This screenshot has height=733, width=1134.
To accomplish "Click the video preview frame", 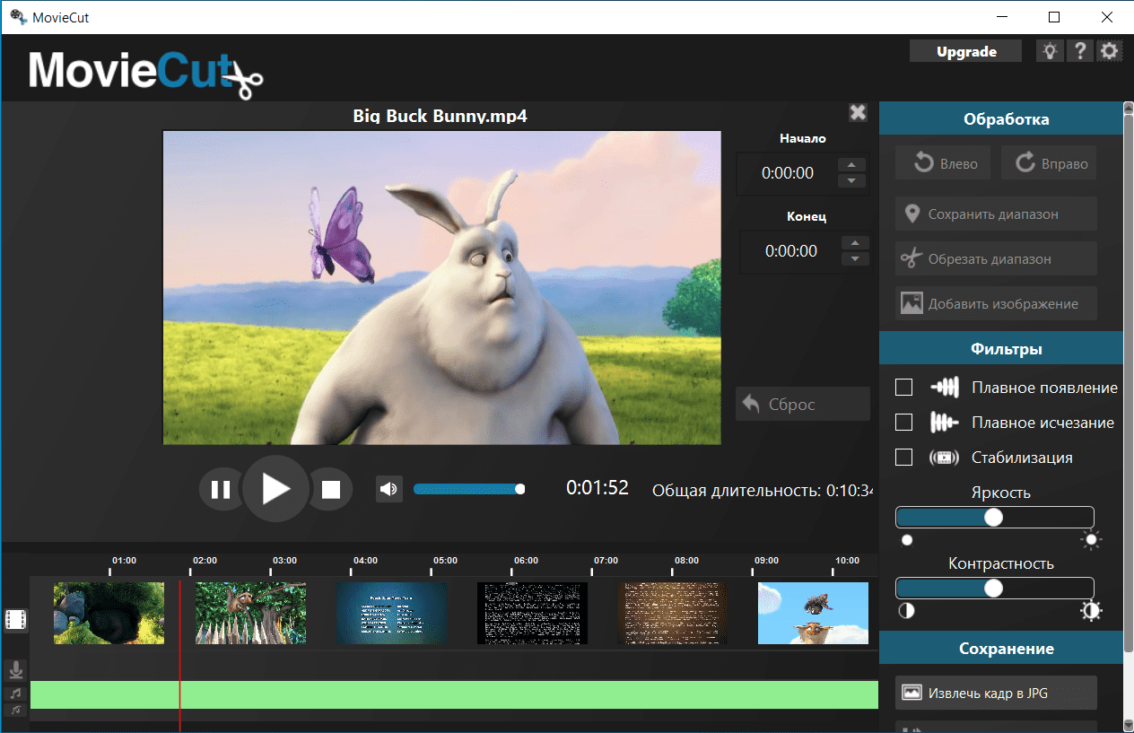I will [441, 287].
